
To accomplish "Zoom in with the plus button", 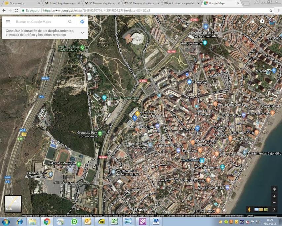I will (x=274, y=196).
